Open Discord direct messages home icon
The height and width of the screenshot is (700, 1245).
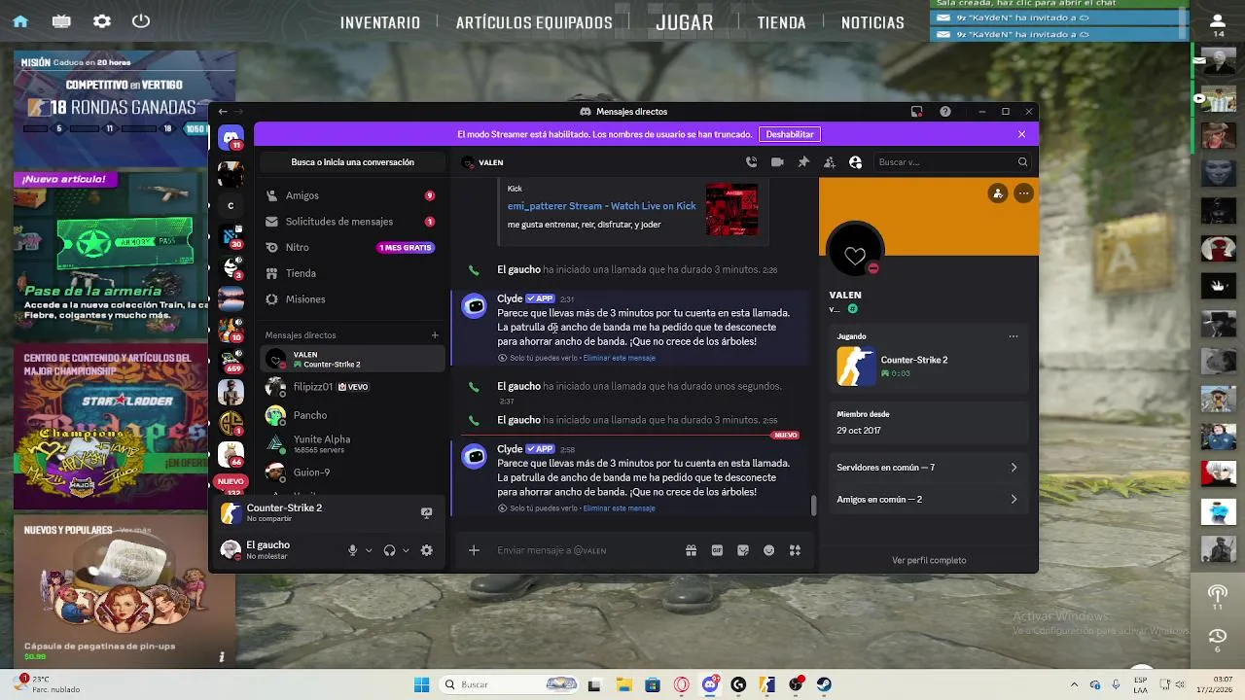click(231, 138)
